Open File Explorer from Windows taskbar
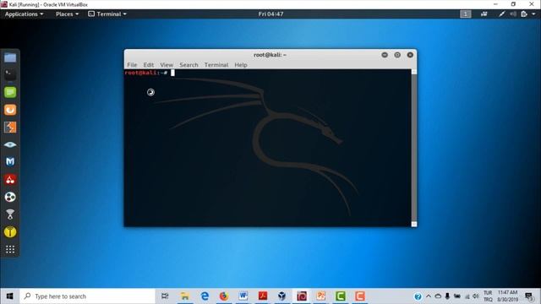 185,296
